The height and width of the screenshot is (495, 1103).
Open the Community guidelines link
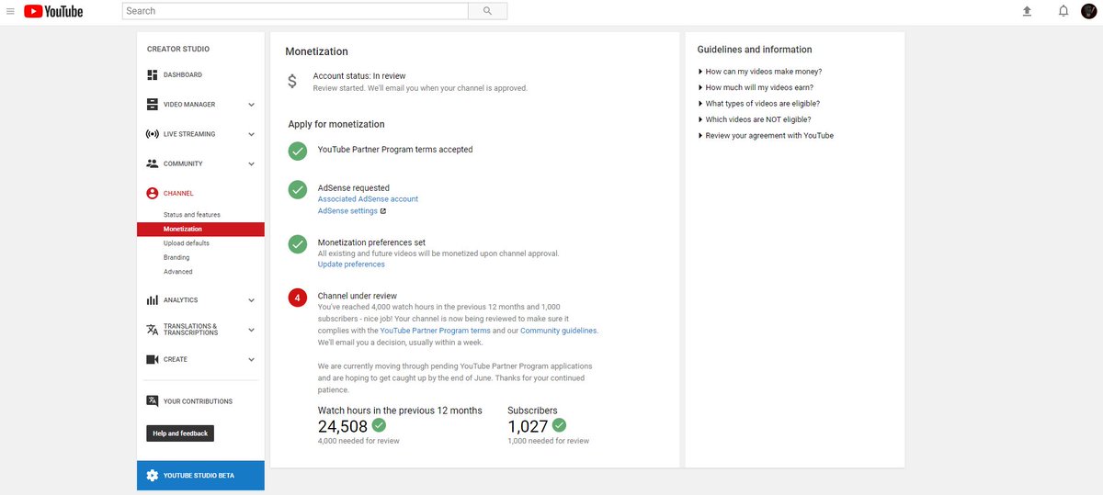click(x=559, y=331)
